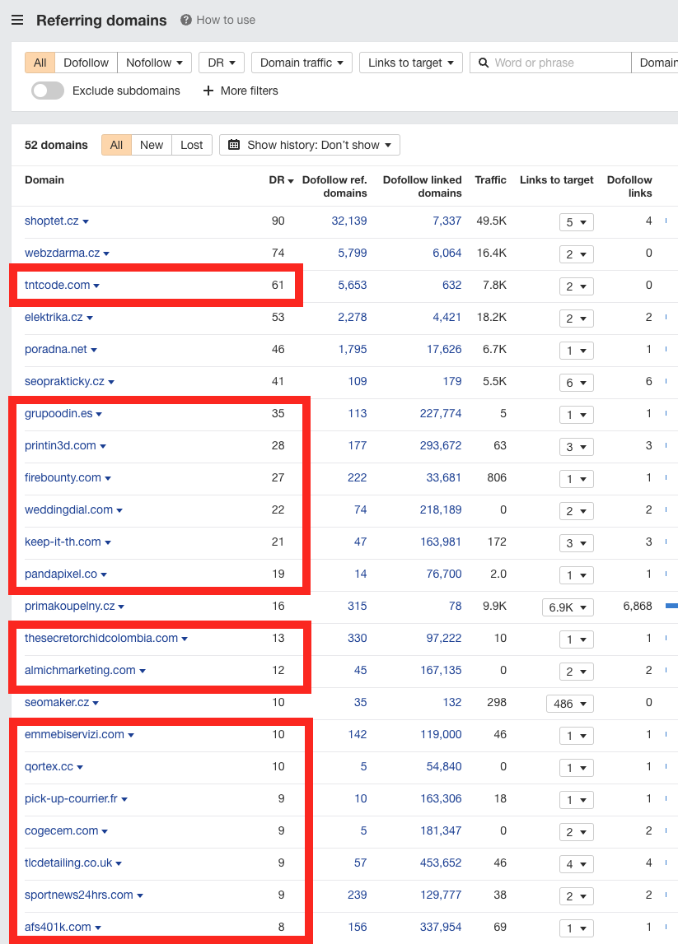Image resolution: width=678 pixels, height=944 pixels.
Task: Expand the arrow beside emmebiservizi.com
Action: [131, 736]
